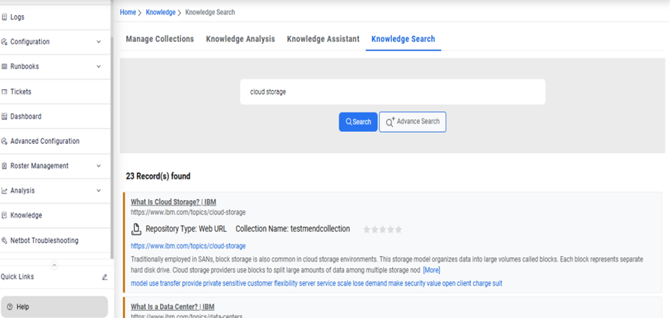The height and width of the screenshot is (318, 670).
Task: Show more text via the [More] link
Action: coord(431,270)
